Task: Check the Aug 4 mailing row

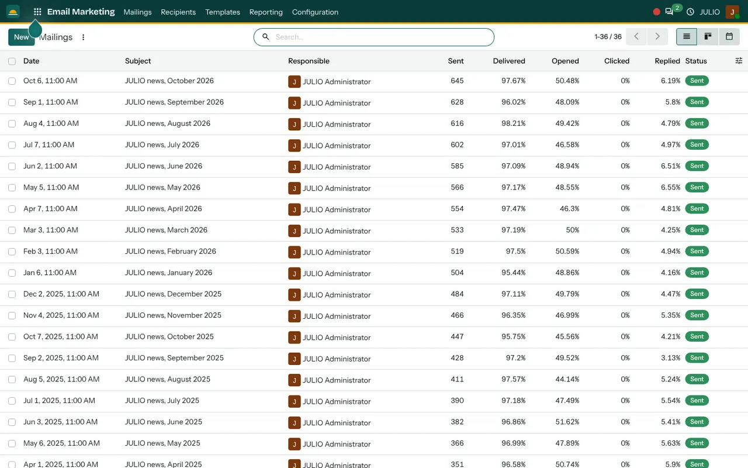Action: 12,124
